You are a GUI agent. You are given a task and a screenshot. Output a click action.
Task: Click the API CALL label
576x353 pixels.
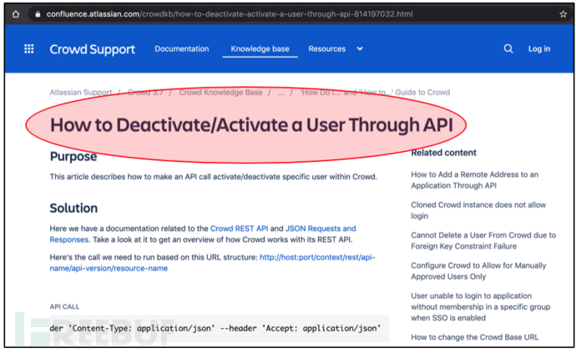click(64, 307)
